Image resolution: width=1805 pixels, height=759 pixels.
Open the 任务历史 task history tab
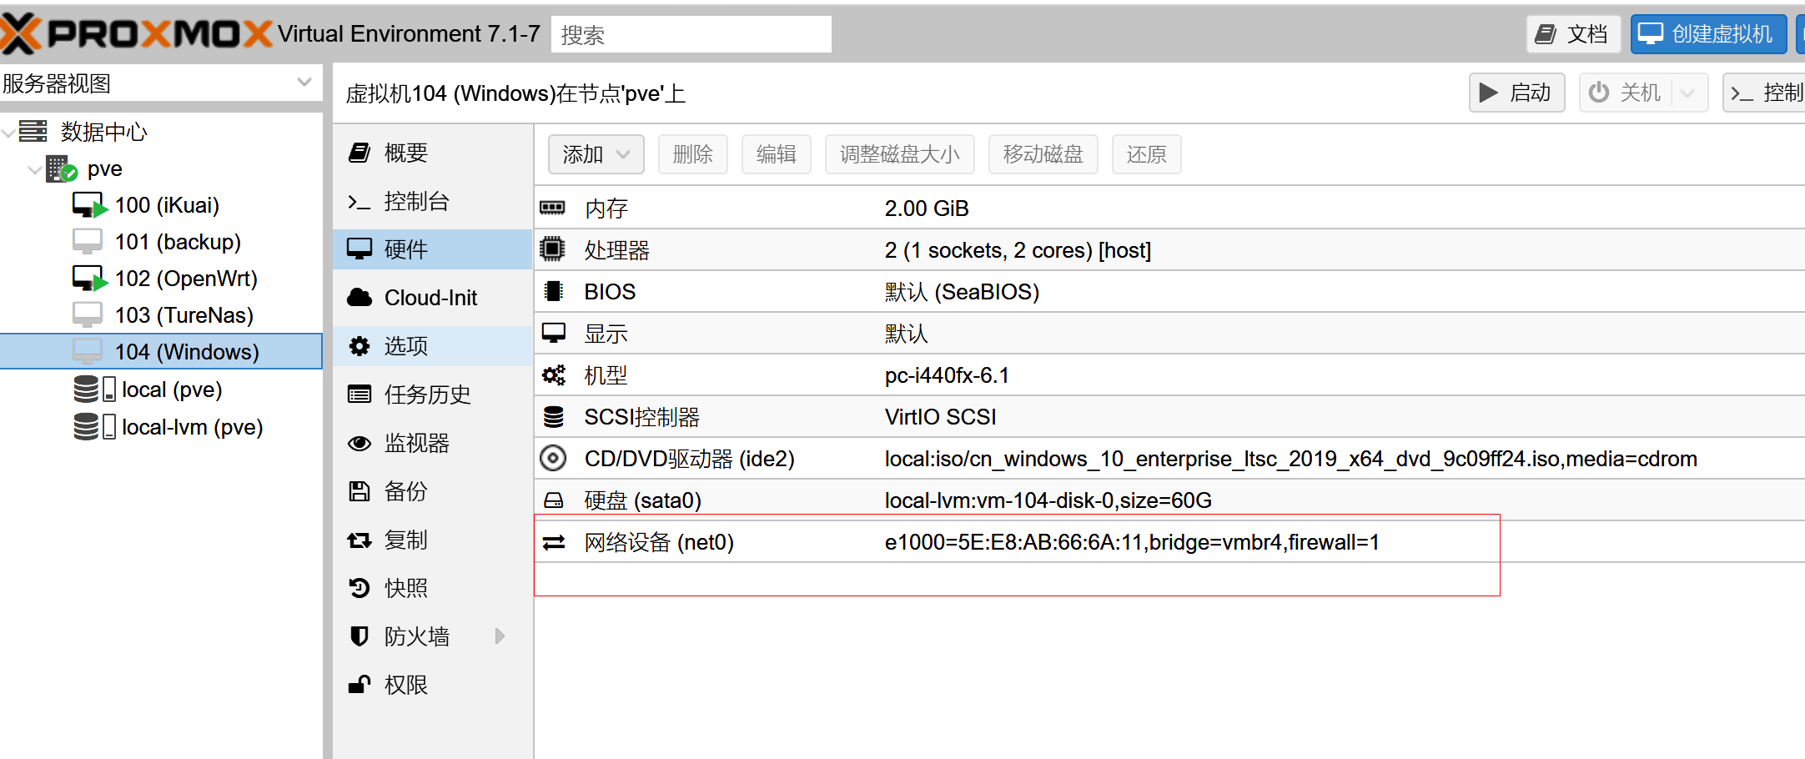click(x=432, y=395)
